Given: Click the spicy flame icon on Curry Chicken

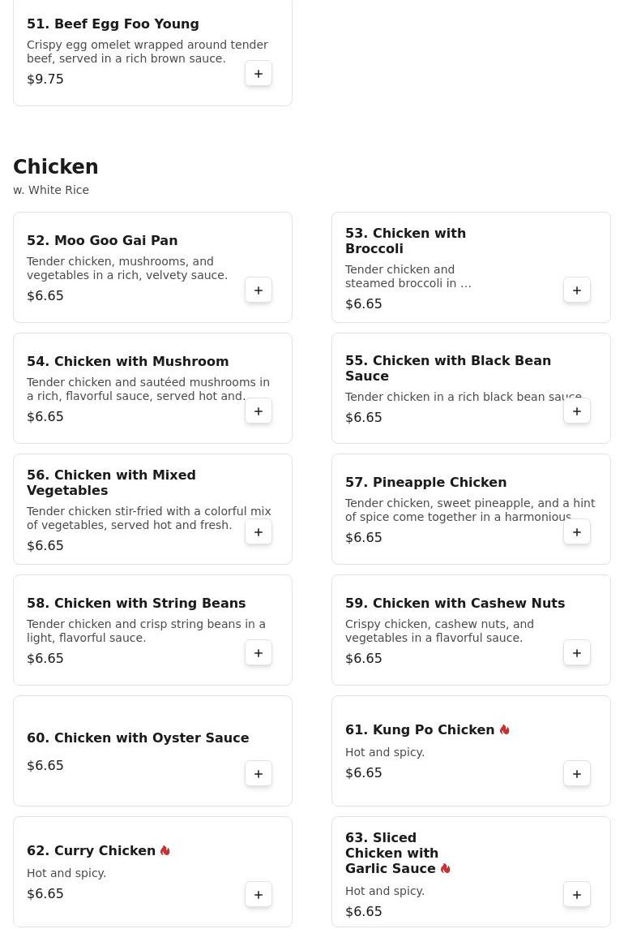Looking at the screenshot, I should pos(165,851).
